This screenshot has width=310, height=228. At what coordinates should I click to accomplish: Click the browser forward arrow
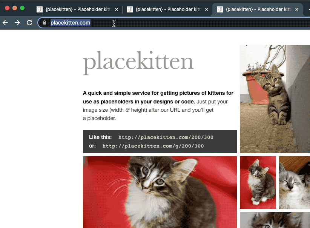click(x=17, y=23)
